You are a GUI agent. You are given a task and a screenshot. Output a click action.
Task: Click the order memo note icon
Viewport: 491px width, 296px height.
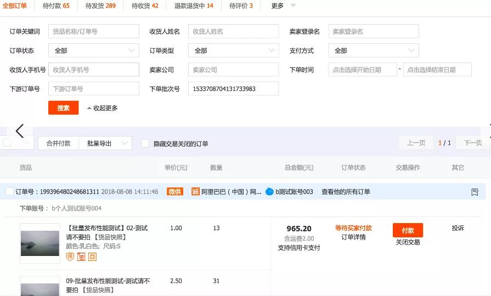[475, 192]
